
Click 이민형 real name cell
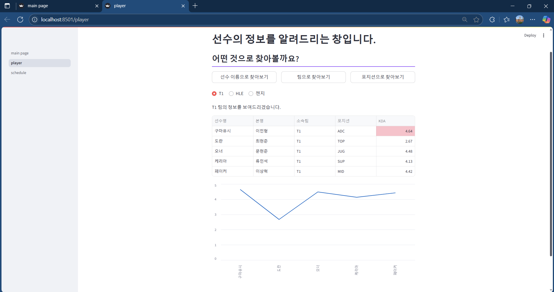(x=274, y=131)
